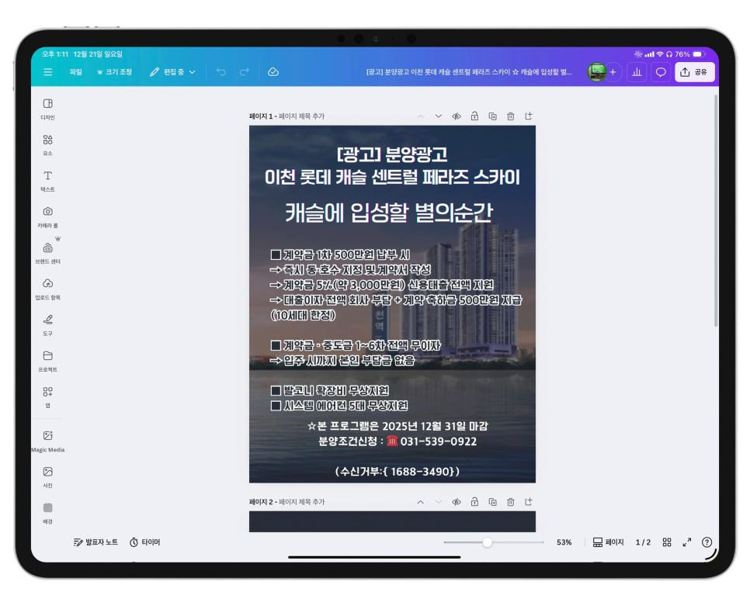Open the 카메라 롤 panel
This screenshot has height=609, width=750.
48,217
